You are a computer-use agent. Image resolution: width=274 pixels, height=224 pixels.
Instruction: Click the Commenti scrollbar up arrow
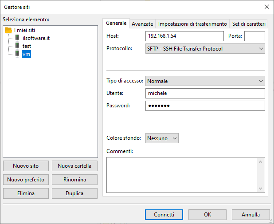(x=260, y=162)
